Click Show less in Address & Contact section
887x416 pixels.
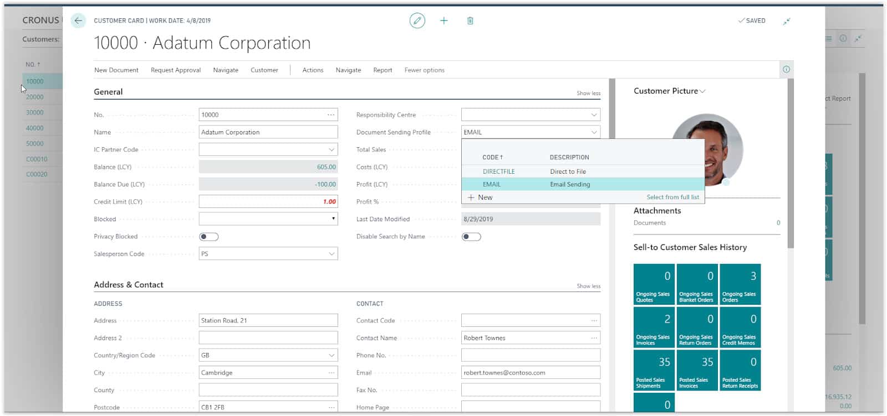(x=588, y=287)
